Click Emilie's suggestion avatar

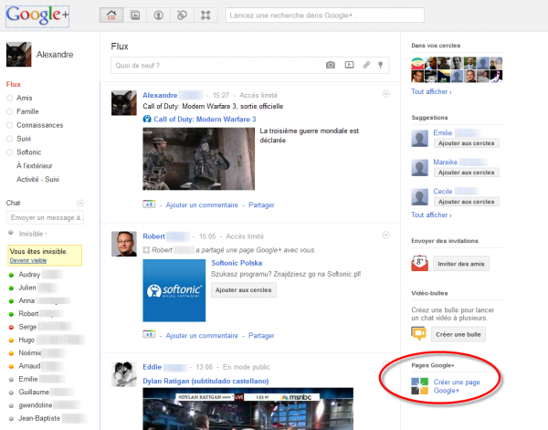pos(420,139)
